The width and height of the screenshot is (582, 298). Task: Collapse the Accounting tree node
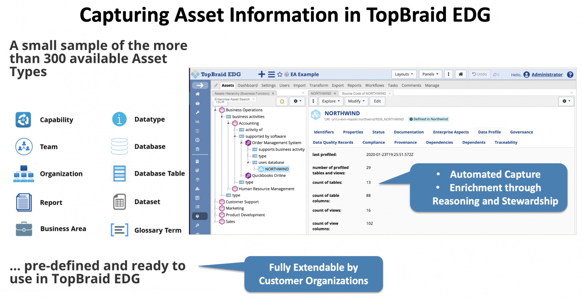coord(228,123)
